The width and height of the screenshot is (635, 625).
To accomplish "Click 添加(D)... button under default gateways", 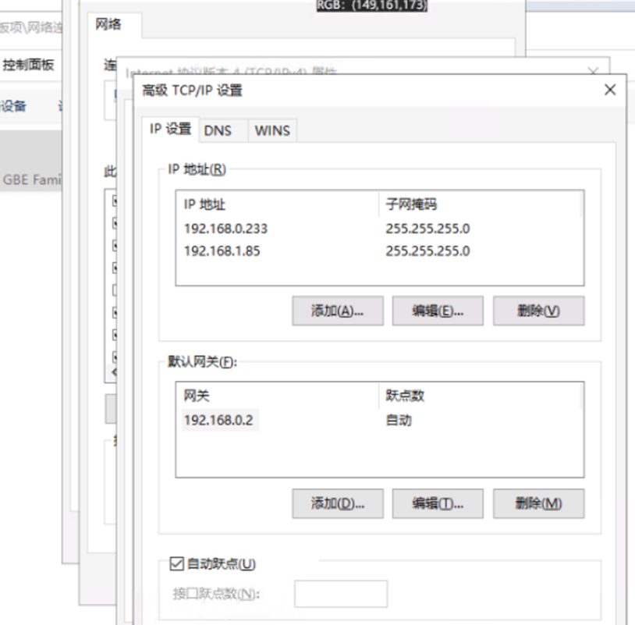I will point(338,503).
